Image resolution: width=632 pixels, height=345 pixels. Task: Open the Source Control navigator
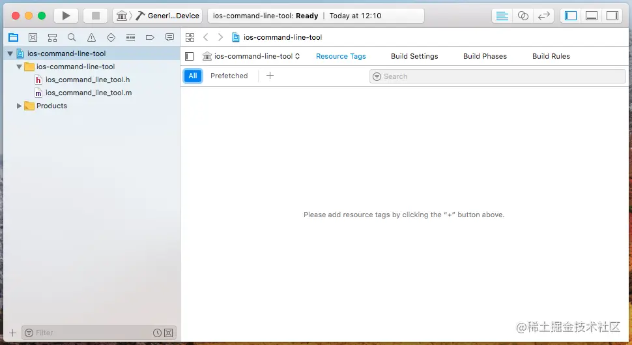click(x=33, y=38)
